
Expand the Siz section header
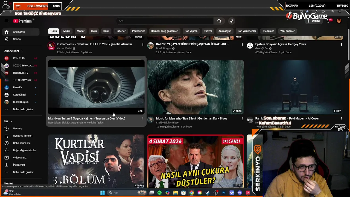[x=8, y=121]
